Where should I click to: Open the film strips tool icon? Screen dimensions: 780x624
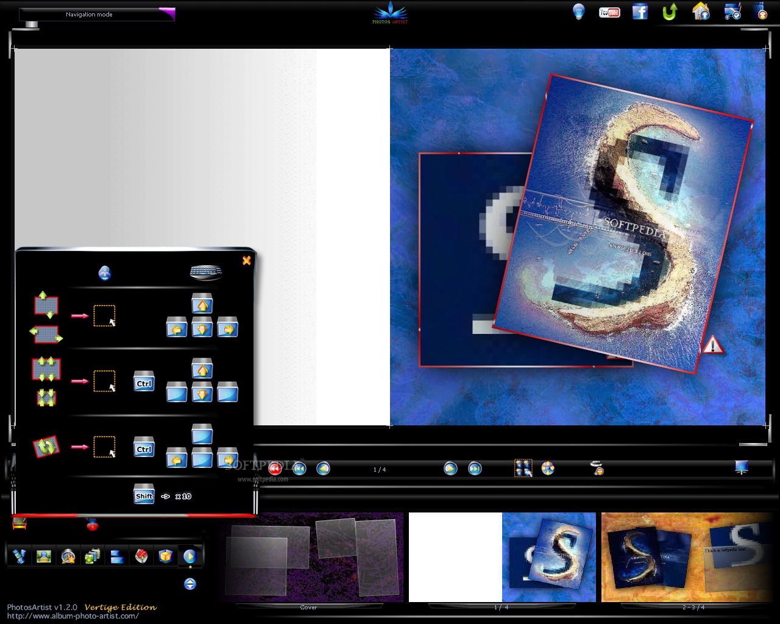click(x=19, y=556)
